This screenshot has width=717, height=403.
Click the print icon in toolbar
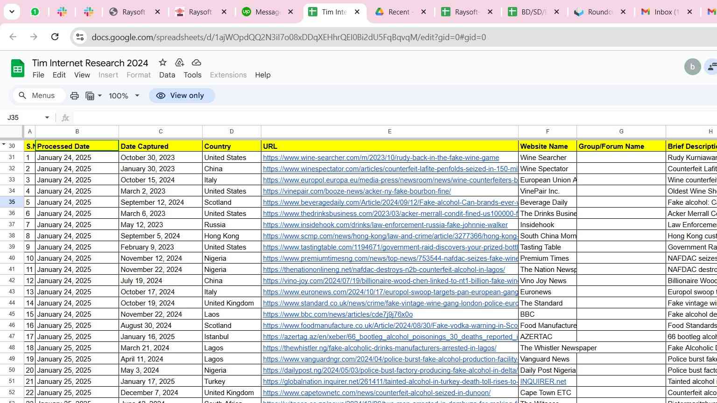coord(74,96)
